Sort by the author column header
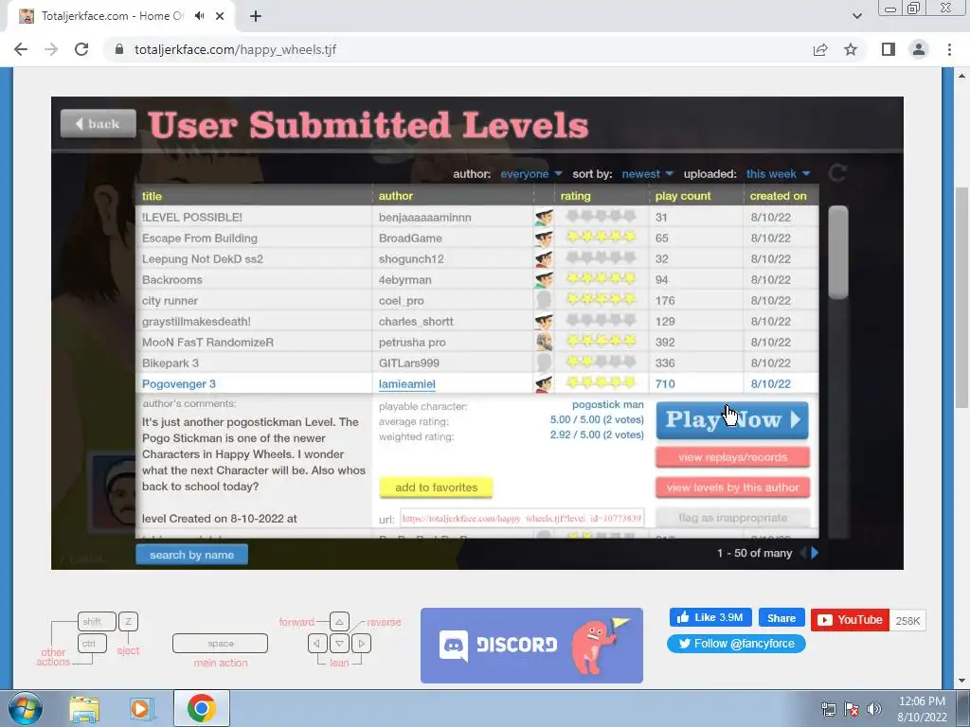The image size is (970, 727). [395, 196]
